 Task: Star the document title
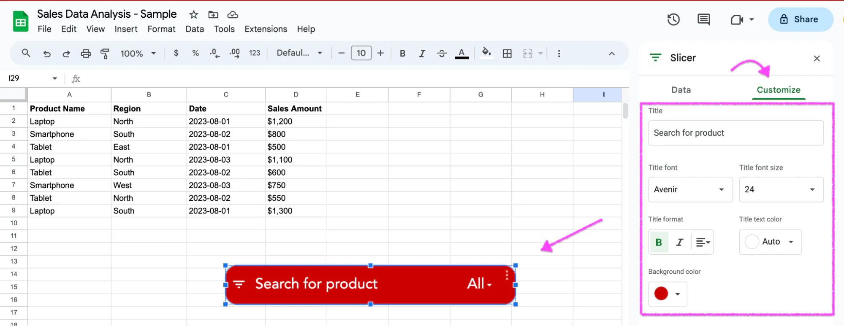(194, 15)
